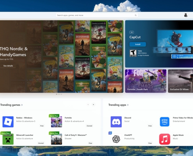Click the Game Pass badge on Warzone
Image resolution: width=193 pixels, height=156 pixels.
click(x=54, y=133)
